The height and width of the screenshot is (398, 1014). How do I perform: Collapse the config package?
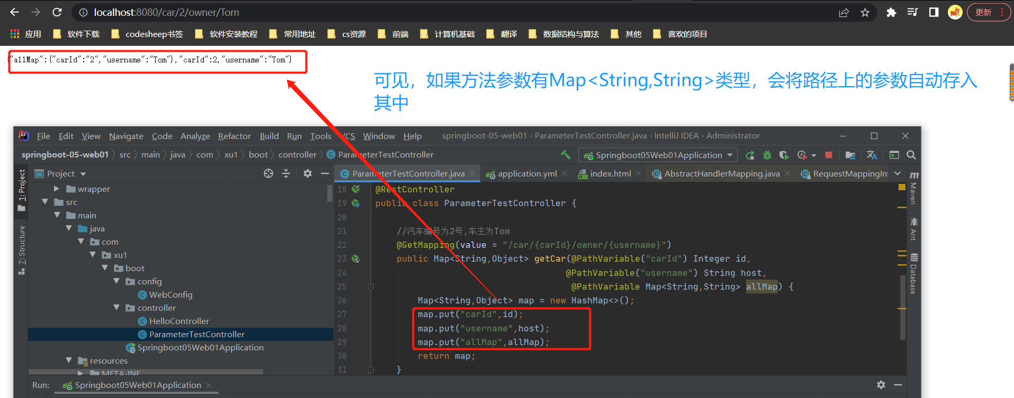coord(116,281)
